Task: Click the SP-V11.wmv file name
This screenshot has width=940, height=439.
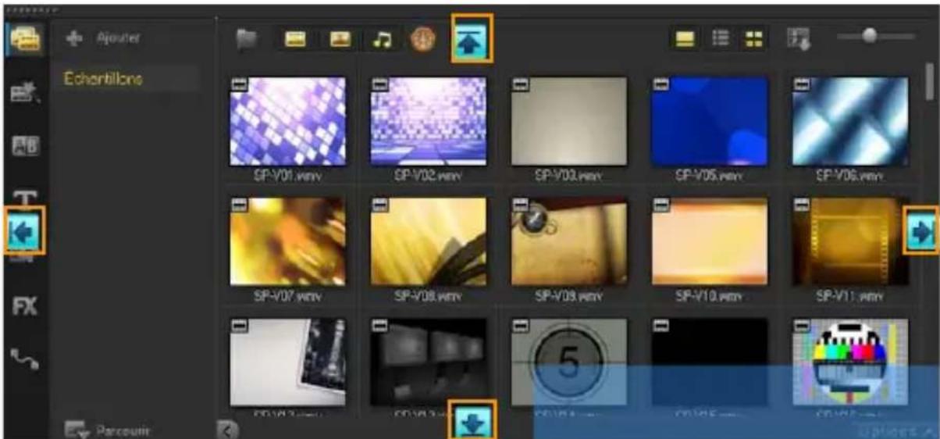Action: click(x=850, y=297)
